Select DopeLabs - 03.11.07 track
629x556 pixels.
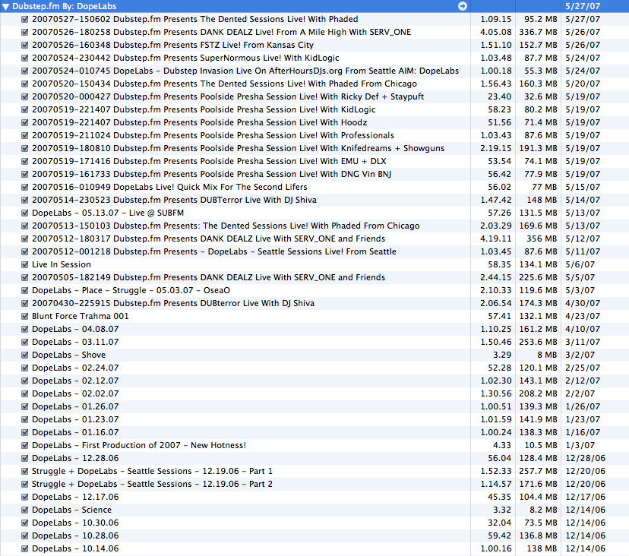[x=75, y=342]
